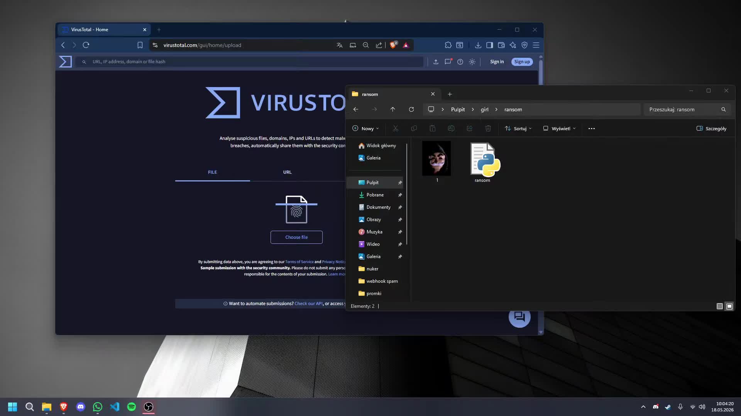Open Dokumenty in Explorer sidebar

(x=375, y=207)
